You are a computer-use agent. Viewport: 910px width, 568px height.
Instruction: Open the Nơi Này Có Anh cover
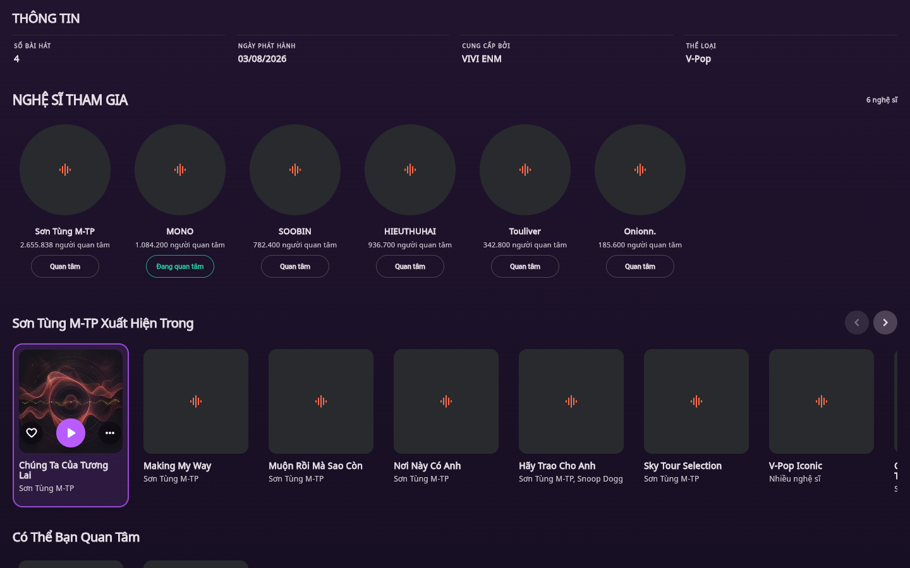446,401
